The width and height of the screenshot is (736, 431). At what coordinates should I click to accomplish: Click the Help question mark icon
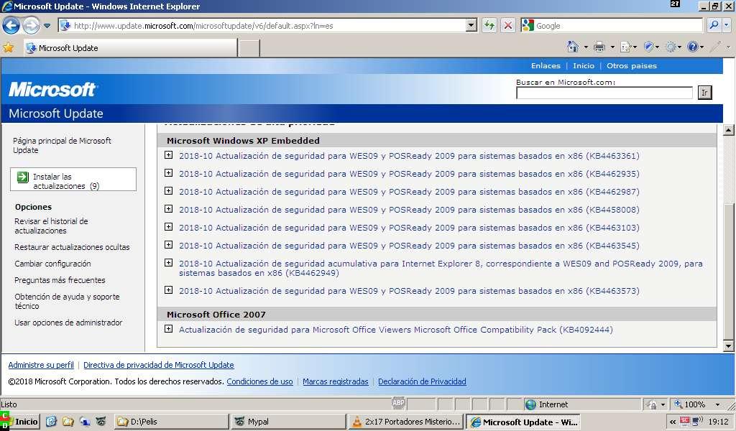[692, 47]
